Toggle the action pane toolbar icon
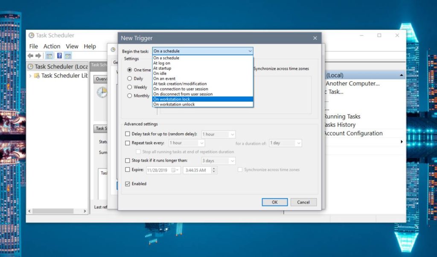The image size is (437, 257). [67, 55]
